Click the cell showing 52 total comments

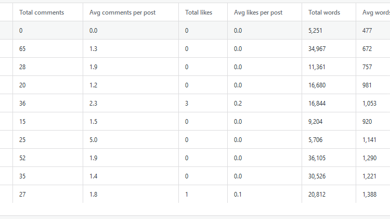point(23,158)
